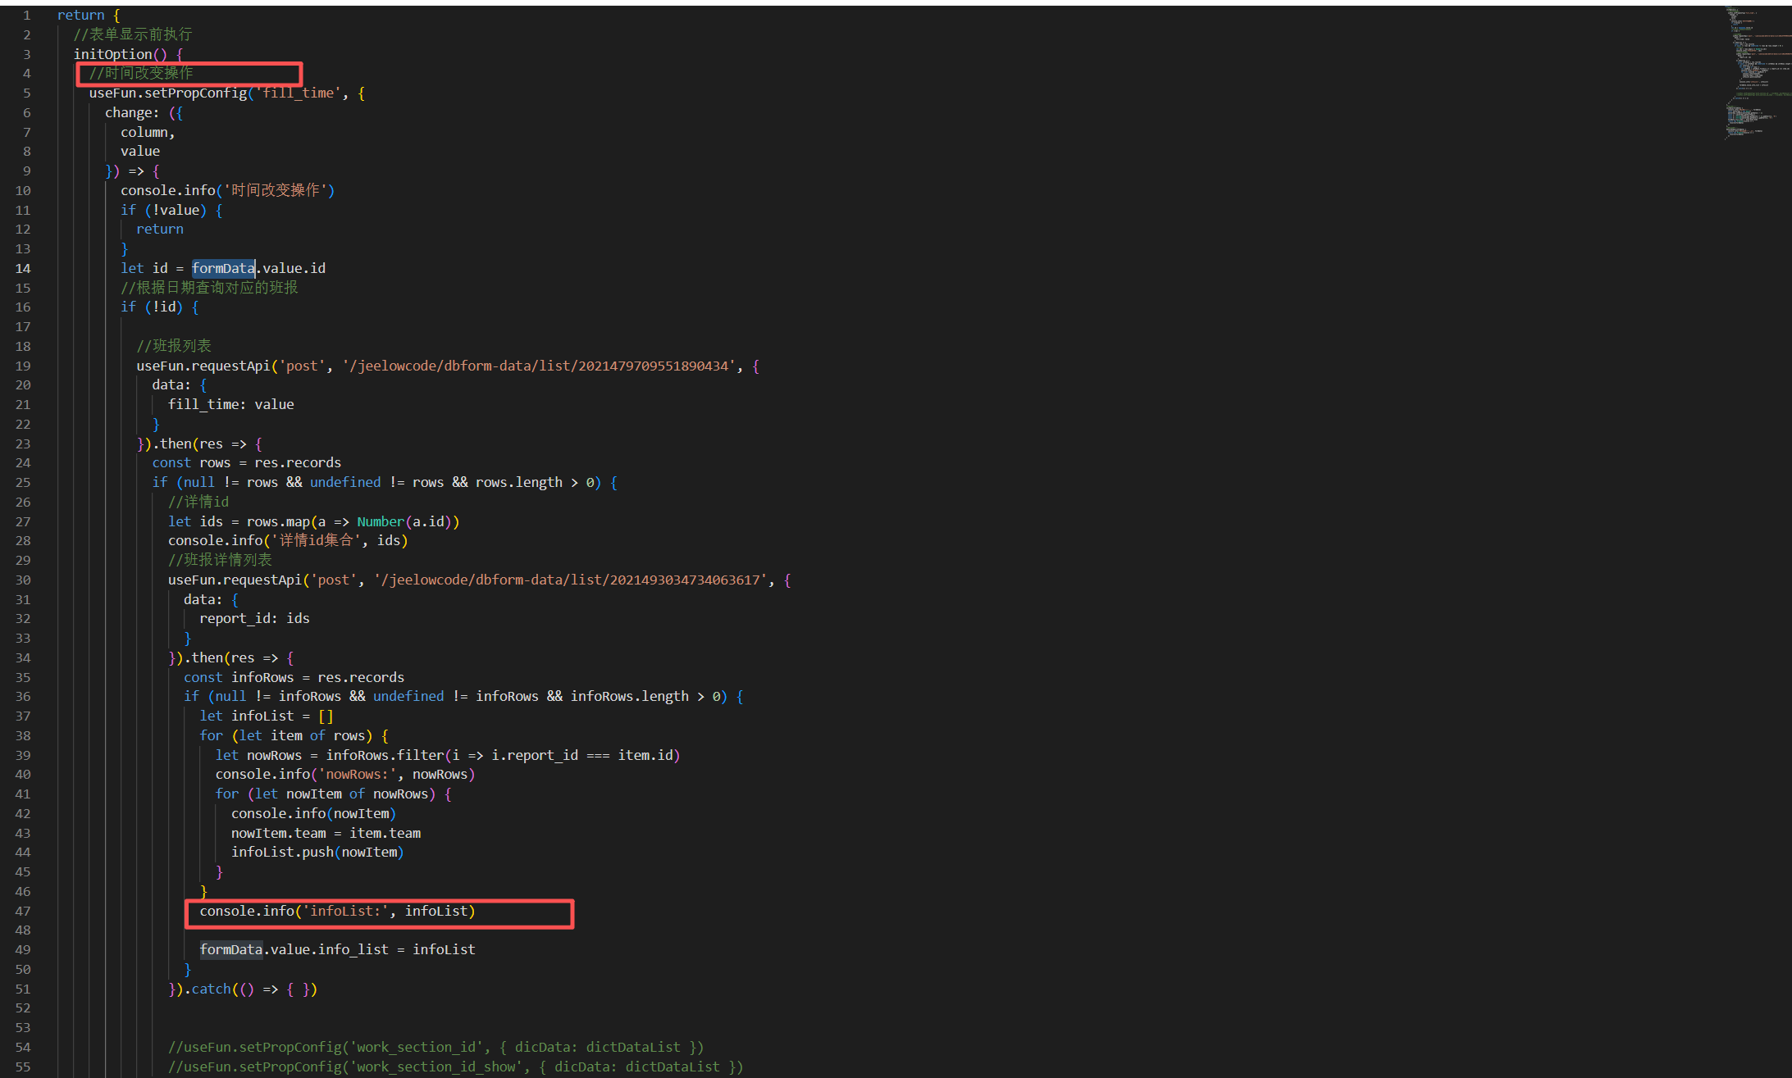The width and height of the screenshot is (1792, 1078).
Task: Click 'infoRows.filter' expression on line 39
Action: 385,755
